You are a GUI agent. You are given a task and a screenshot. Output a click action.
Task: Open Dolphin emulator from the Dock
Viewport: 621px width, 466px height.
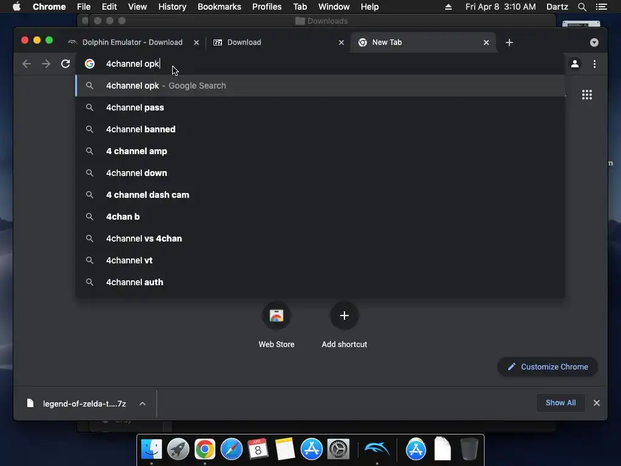377,450
